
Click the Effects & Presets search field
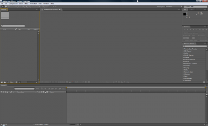point(195,46)
